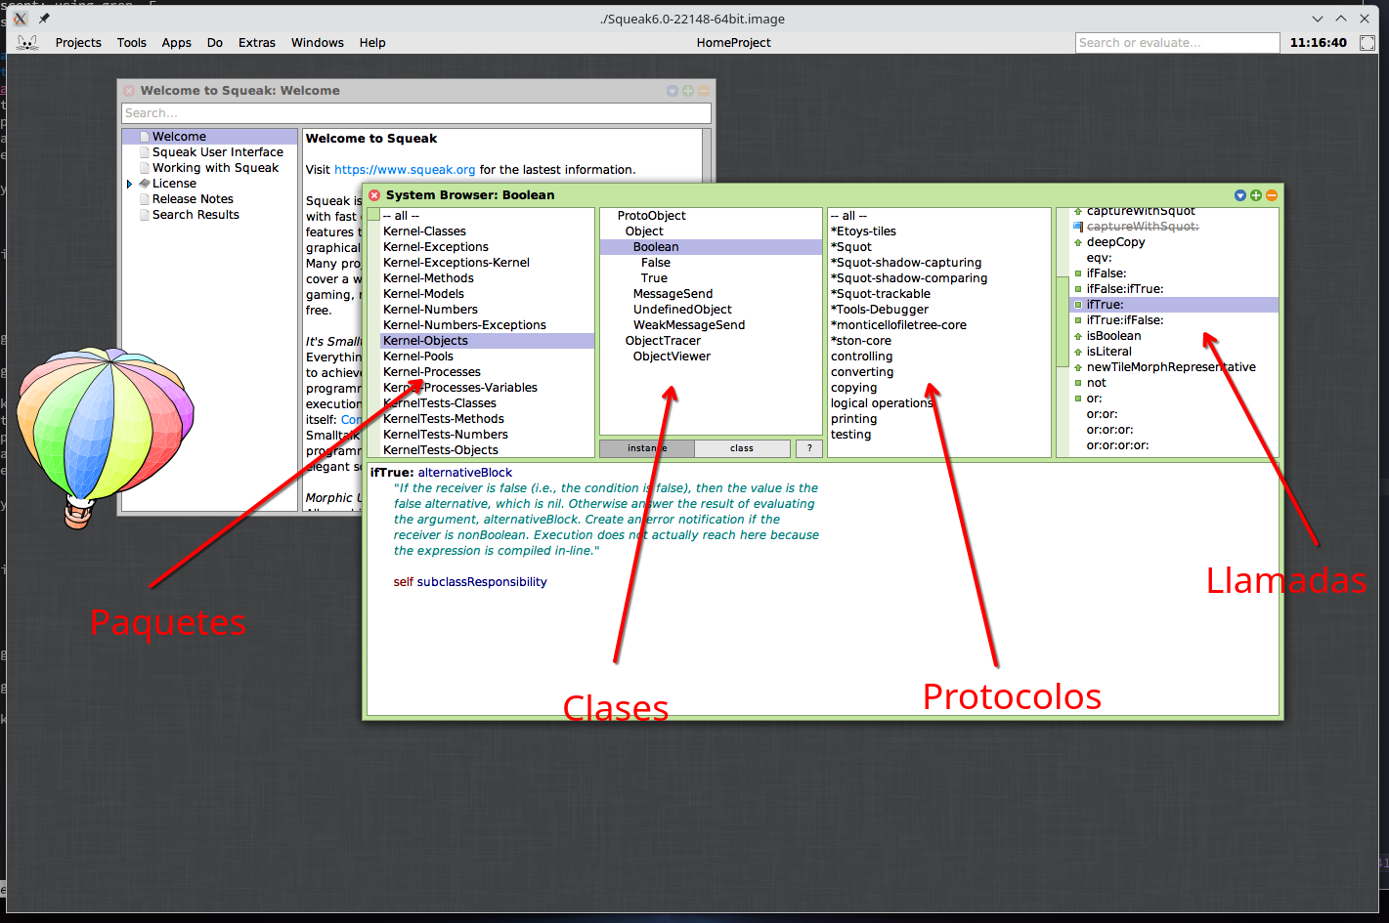Click the Search or evaluate field
The image size is (1389, 923).
pyautogui.click(x=1176, y=43)
